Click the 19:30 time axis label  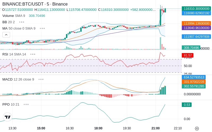click(127, 128)
